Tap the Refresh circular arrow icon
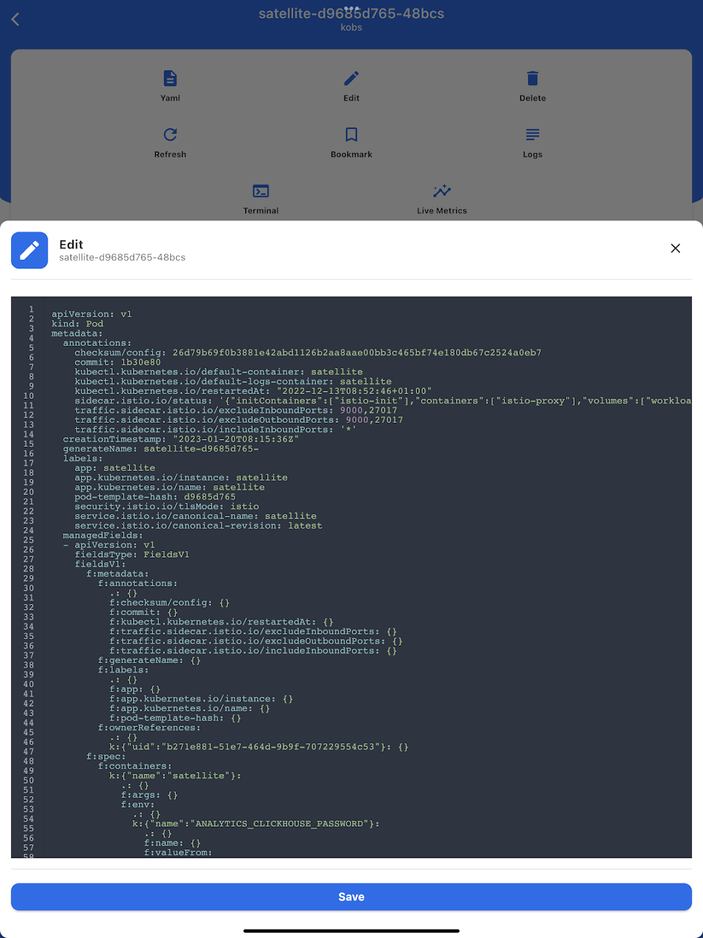 point(170,134)
